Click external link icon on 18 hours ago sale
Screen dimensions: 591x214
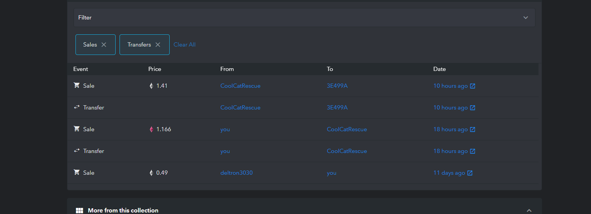pyautogui.click(x=473, y=129)
